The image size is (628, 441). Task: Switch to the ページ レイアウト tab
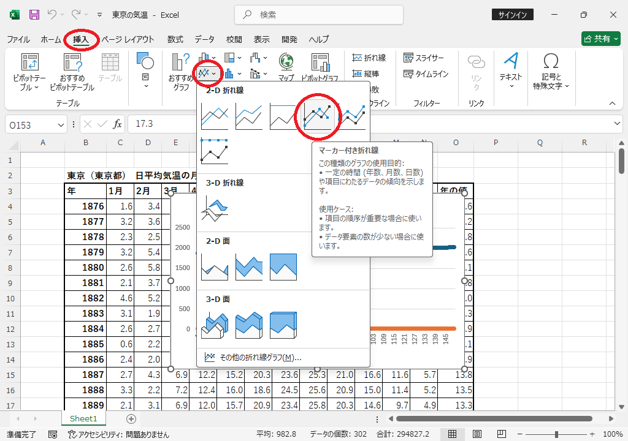pyautogui.click(x=128, y=39)
